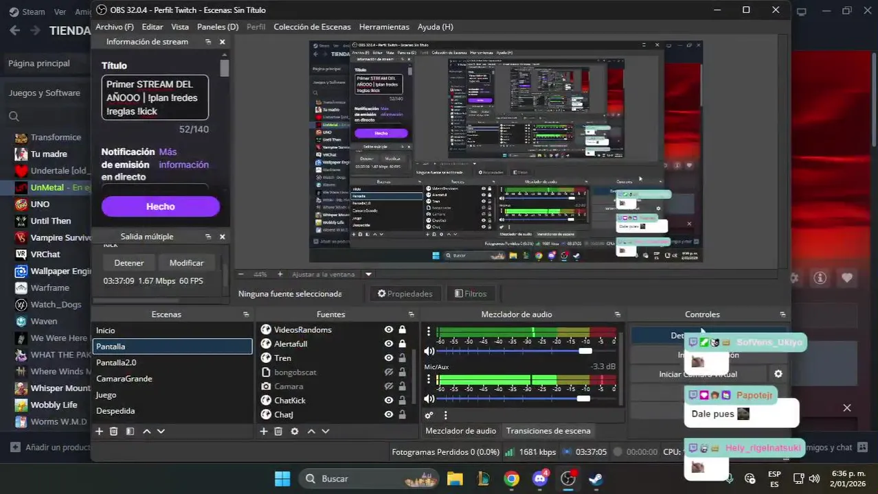Image resolution: width=878 pixels, height=494 pixels.
Task: Open Steam from taskbar
Action: pyautogui.click(x=596, y=479)
